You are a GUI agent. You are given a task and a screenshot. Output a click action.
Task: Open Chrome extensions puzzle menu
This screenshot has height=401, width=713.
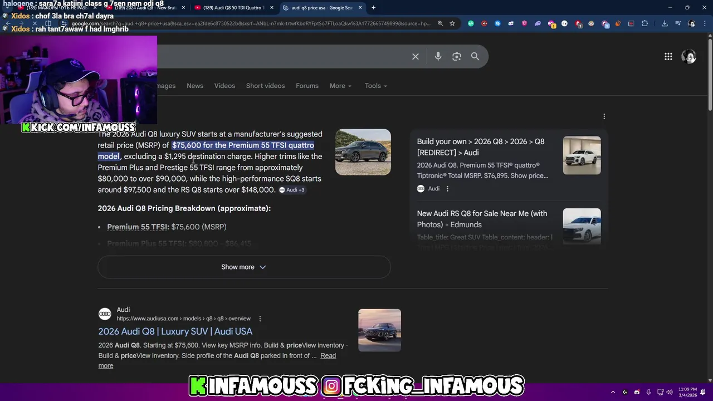[644, 23]
